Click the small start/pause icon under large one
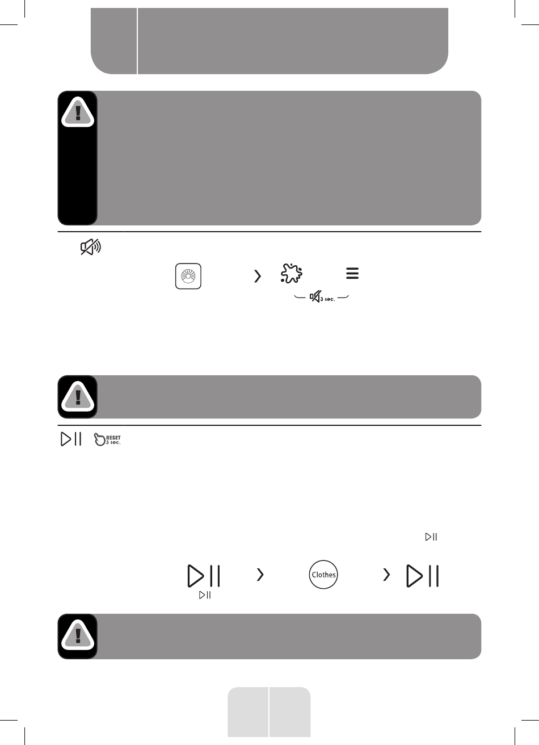 point(205,595)
